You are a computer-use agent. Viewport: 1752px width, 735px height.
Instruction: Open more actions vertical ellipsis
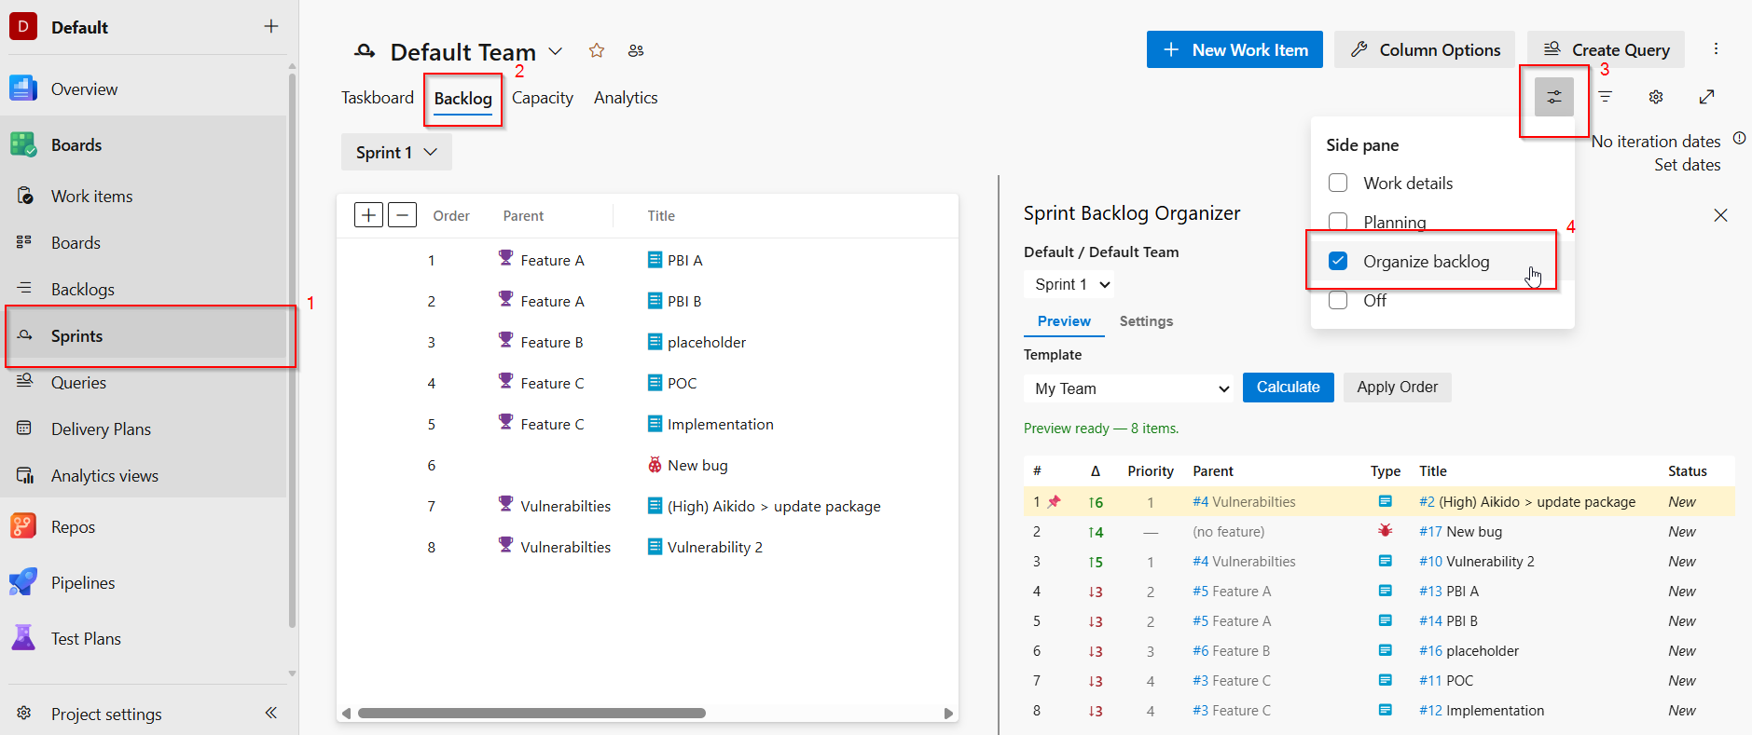[x=1716, y=48]
